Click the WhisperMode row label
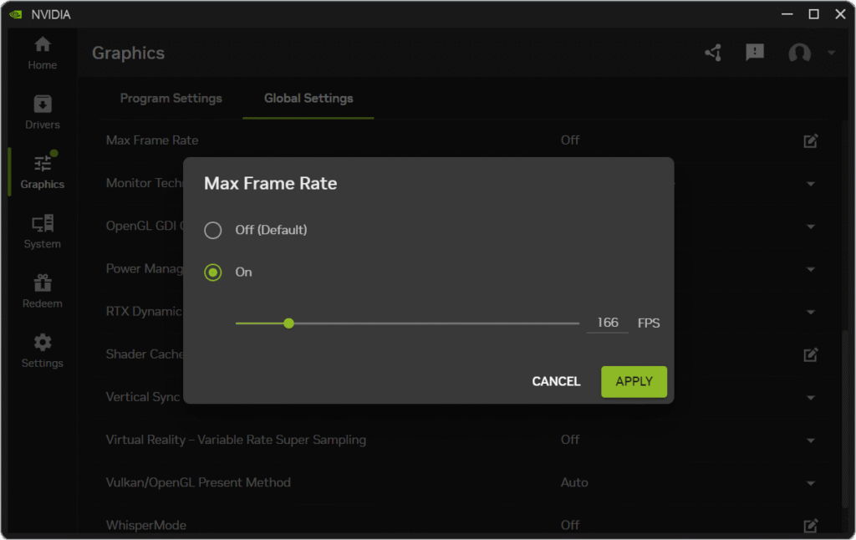Screen dimensions: 856x540 [x=145, y=525]
